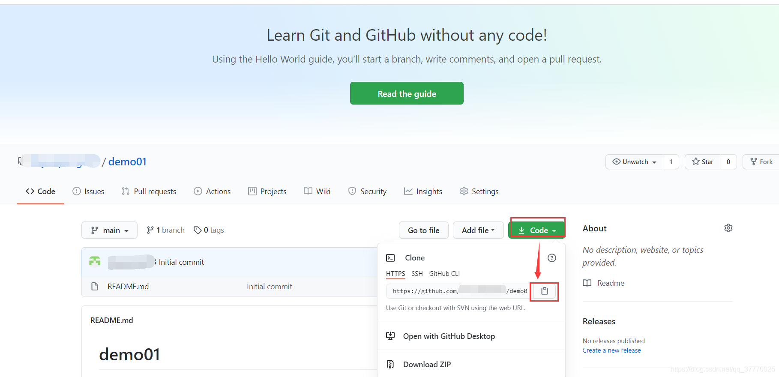
Task: Click the branch icon beside 1 branch
Action: tap(150, 230)
